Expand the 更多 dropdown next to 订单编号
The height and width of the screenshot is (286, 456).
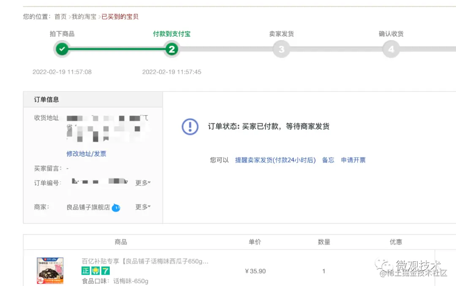pos(142,183)
